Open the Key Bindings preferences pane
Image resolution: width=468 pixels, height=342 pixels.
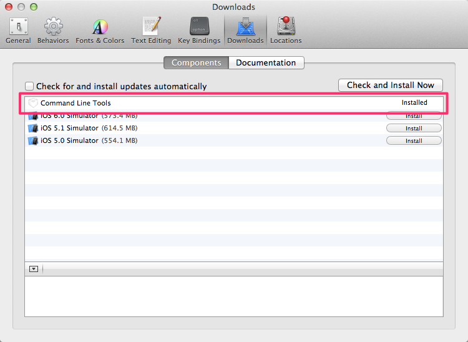pos(199,31)
